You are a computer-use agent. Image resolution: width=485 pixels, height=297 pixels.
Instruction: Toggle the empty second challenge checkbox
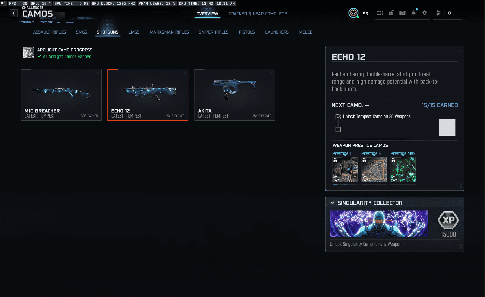pos(338,130)
